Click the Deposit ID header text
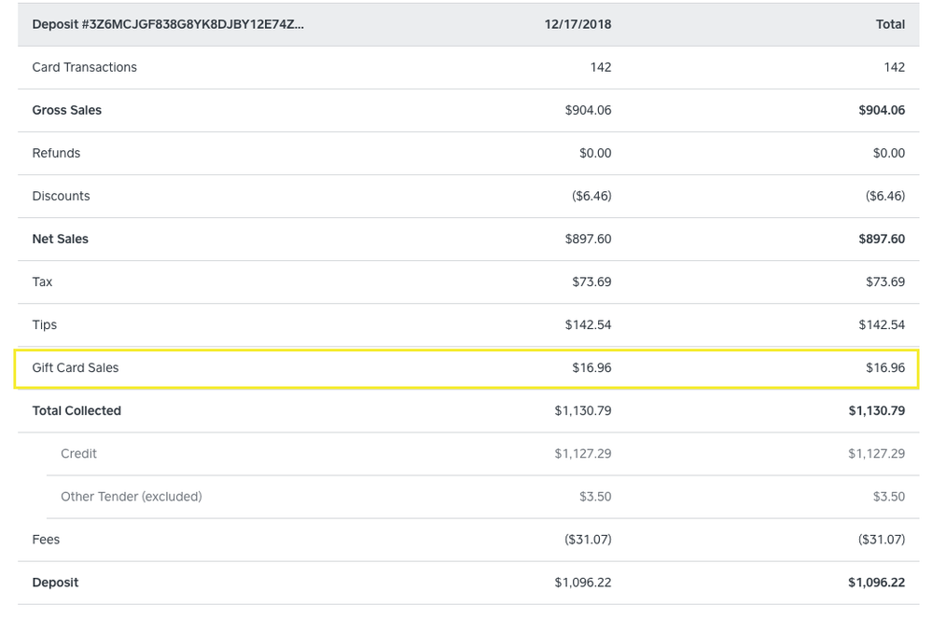This screenshot has height=618, width=932. tap(168, 24)
